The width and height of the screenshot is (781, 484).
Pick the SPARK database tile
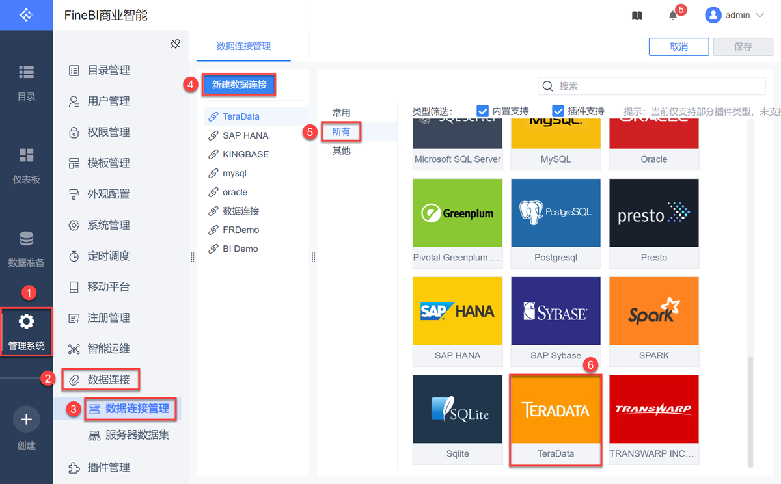tap(654, 321)
